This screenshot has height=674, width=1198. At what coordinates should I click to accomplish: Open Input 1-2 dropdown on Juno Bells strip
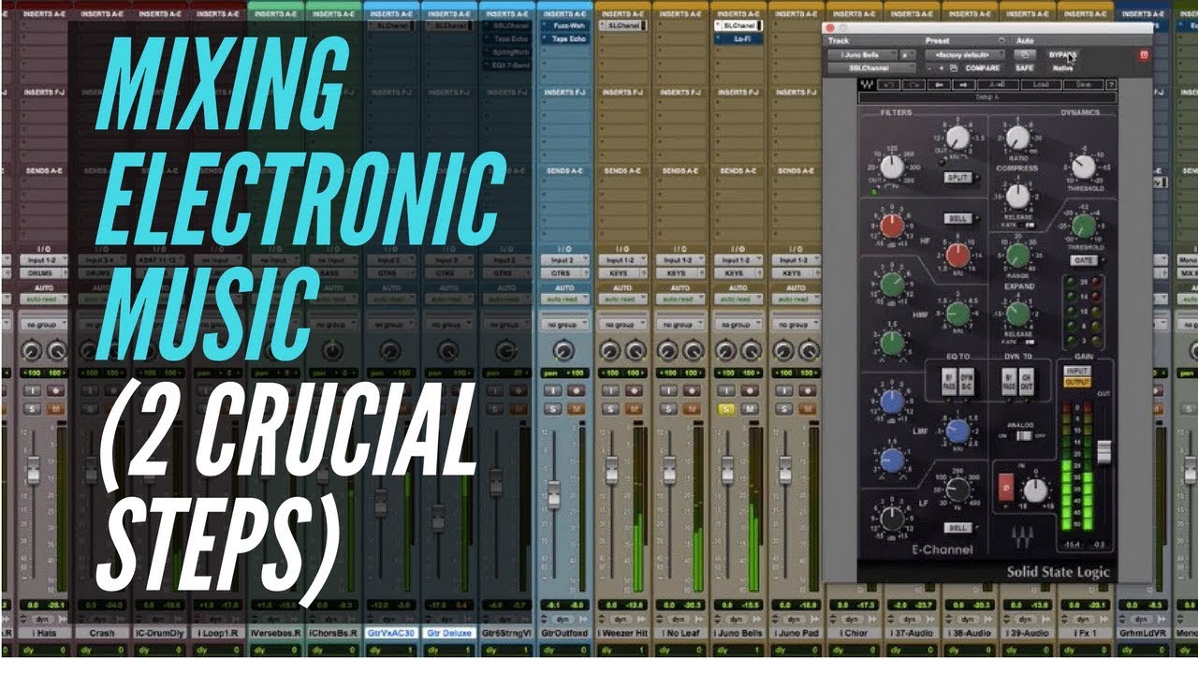738,260
